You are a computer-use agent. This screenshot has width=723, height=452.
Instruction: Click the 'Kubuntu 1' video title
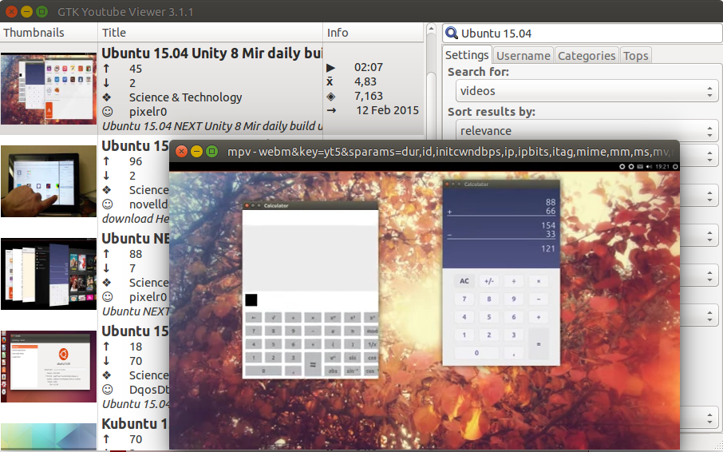[134, 424]
